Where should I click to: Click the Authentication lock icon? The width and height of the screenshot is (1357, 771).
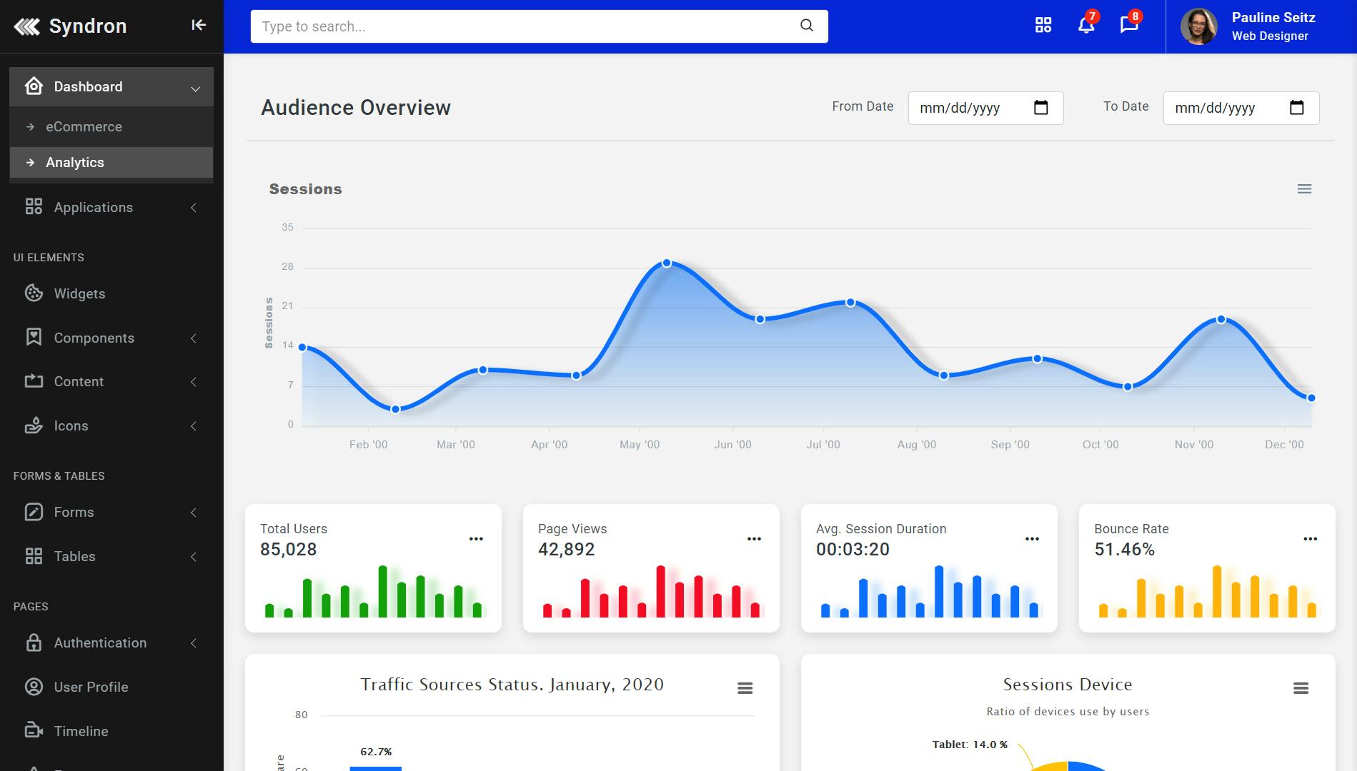[x=34, y=642]
